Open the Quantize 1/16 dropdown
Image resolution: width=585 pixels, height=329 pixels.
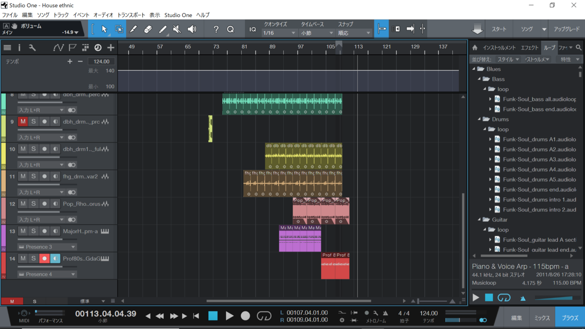(279, 33)
